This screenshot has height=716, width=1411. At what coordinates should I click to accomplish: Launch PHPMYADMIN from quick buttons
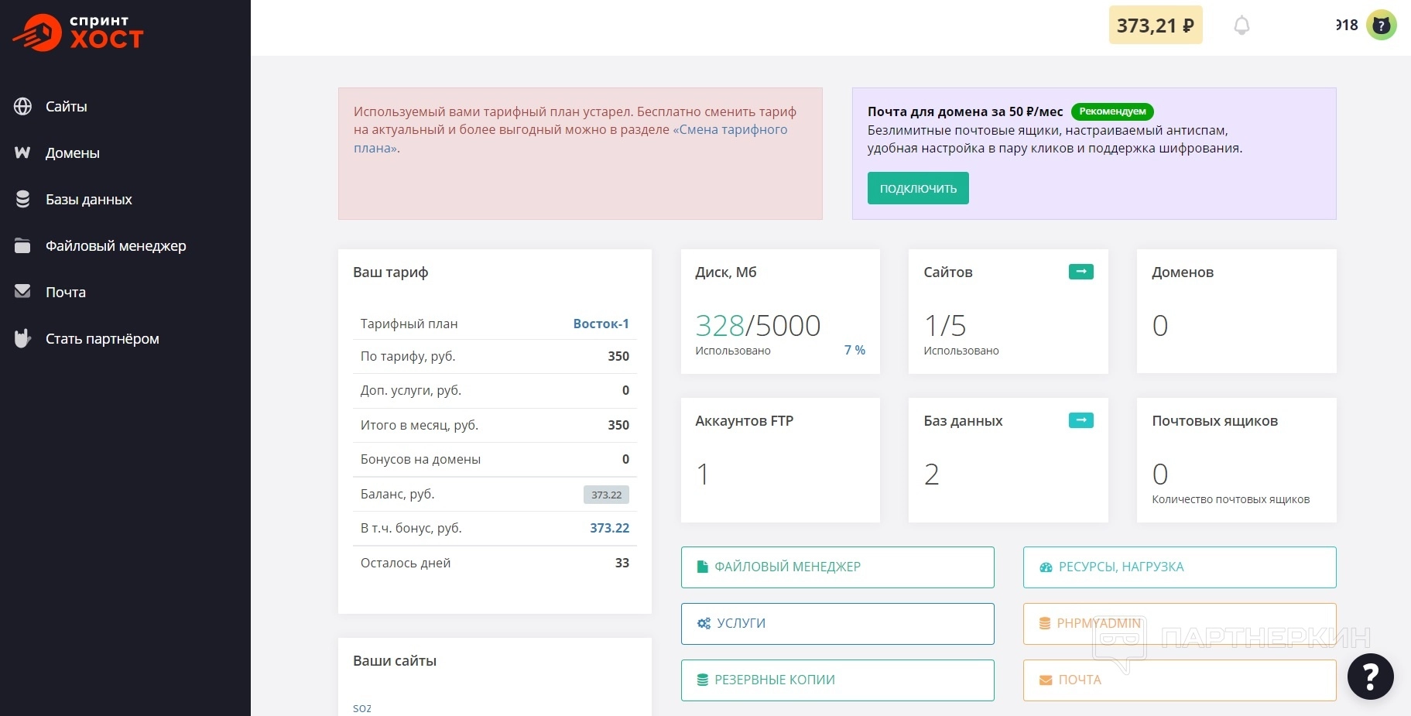coord(1179,624)
